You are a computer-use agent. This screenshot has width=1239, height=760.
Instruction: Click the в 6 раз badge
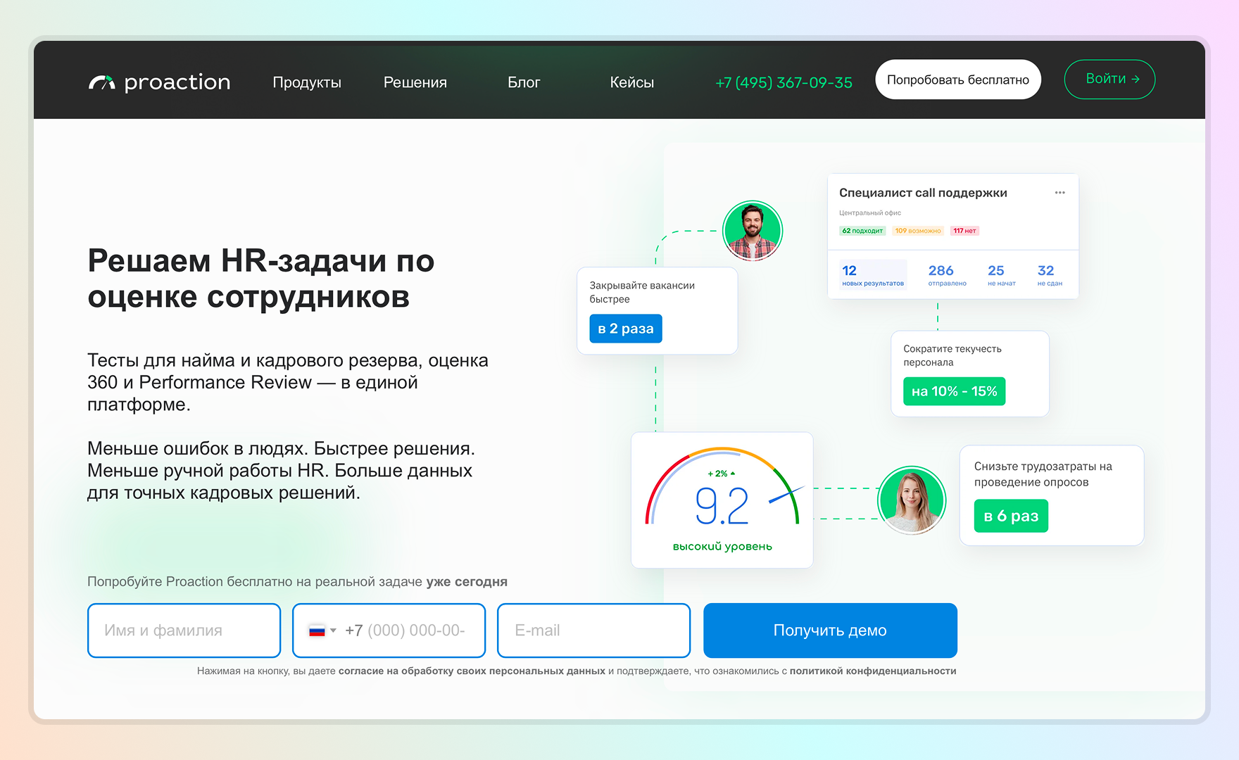point(1011,516)
